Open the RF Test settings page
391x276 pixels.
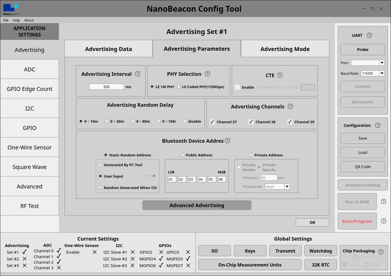(x=30, y=206)
